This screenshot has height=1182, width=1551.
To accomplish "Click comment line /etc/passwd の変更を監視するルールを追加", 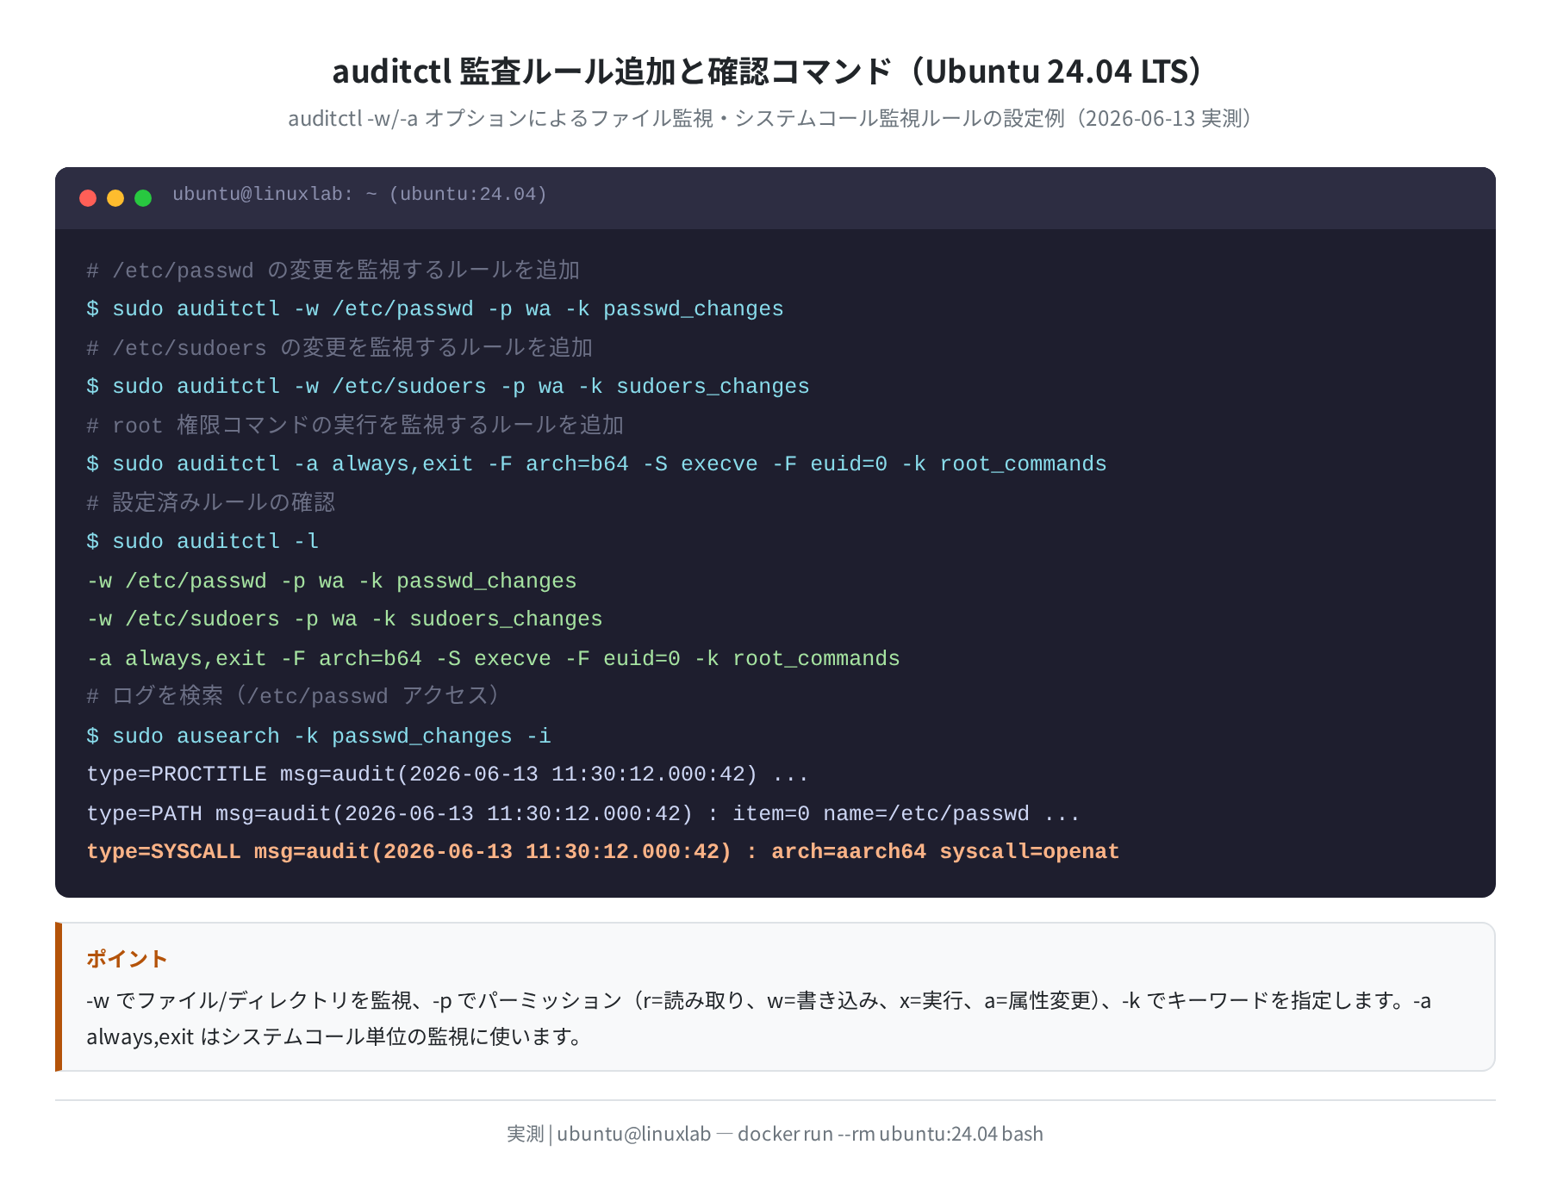I will pyautogui.click(x=333, y=271).
